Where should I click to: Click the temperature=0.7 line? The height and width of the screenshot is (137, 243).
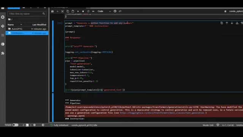click(x=79, y=75)
